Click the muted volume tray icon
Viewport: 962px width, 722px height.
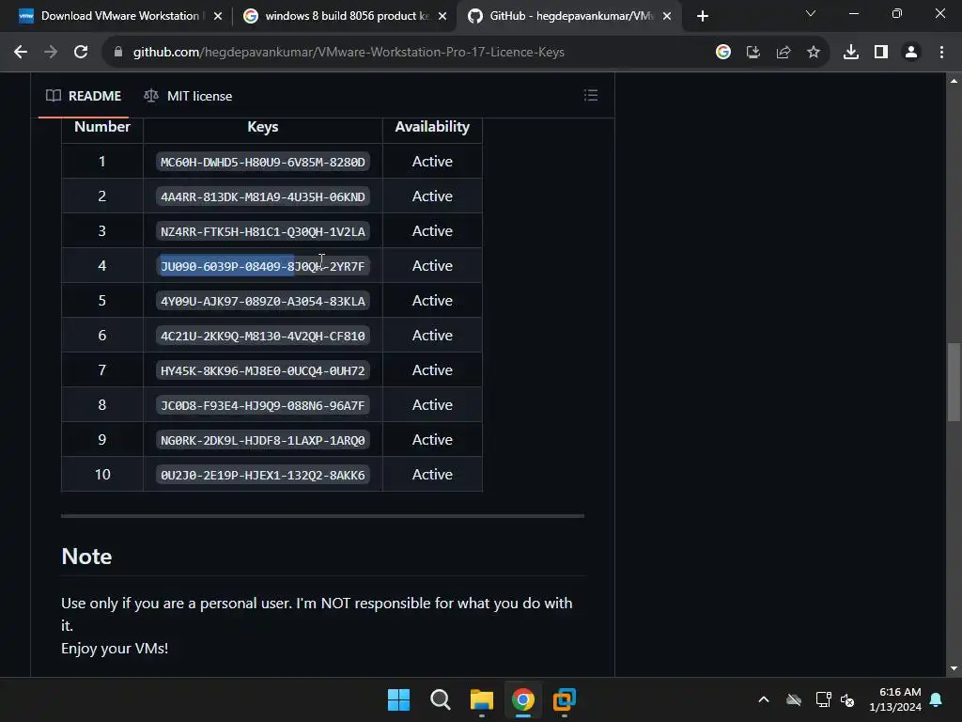(x=848, y=699)
